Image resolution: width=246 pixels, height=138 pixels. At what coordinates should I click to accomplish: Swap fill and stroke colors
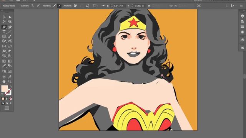11,86
